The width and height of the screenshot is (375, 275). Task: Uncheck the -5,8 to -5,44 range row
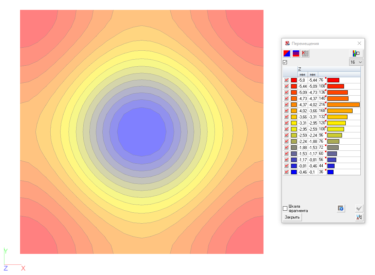(x=286, y=80)
